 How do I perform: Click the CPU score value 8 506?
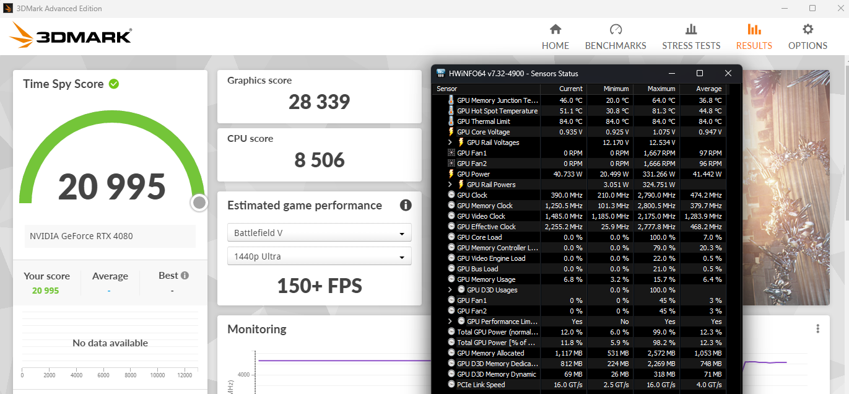coord(320,160)
